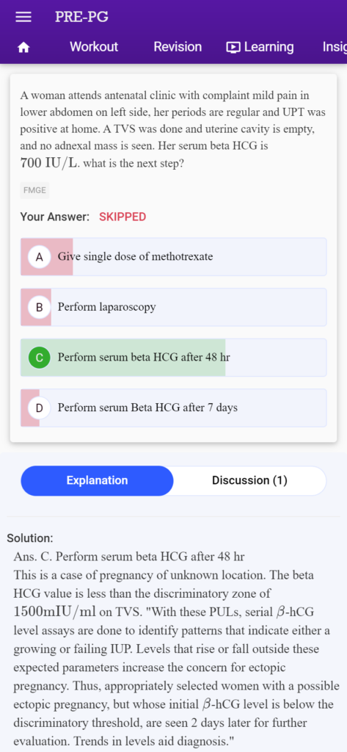Image resolution: width=347 pixels, height=752 pixels.
Task: Click the SKIPPED answer status text
Action: 123,217
